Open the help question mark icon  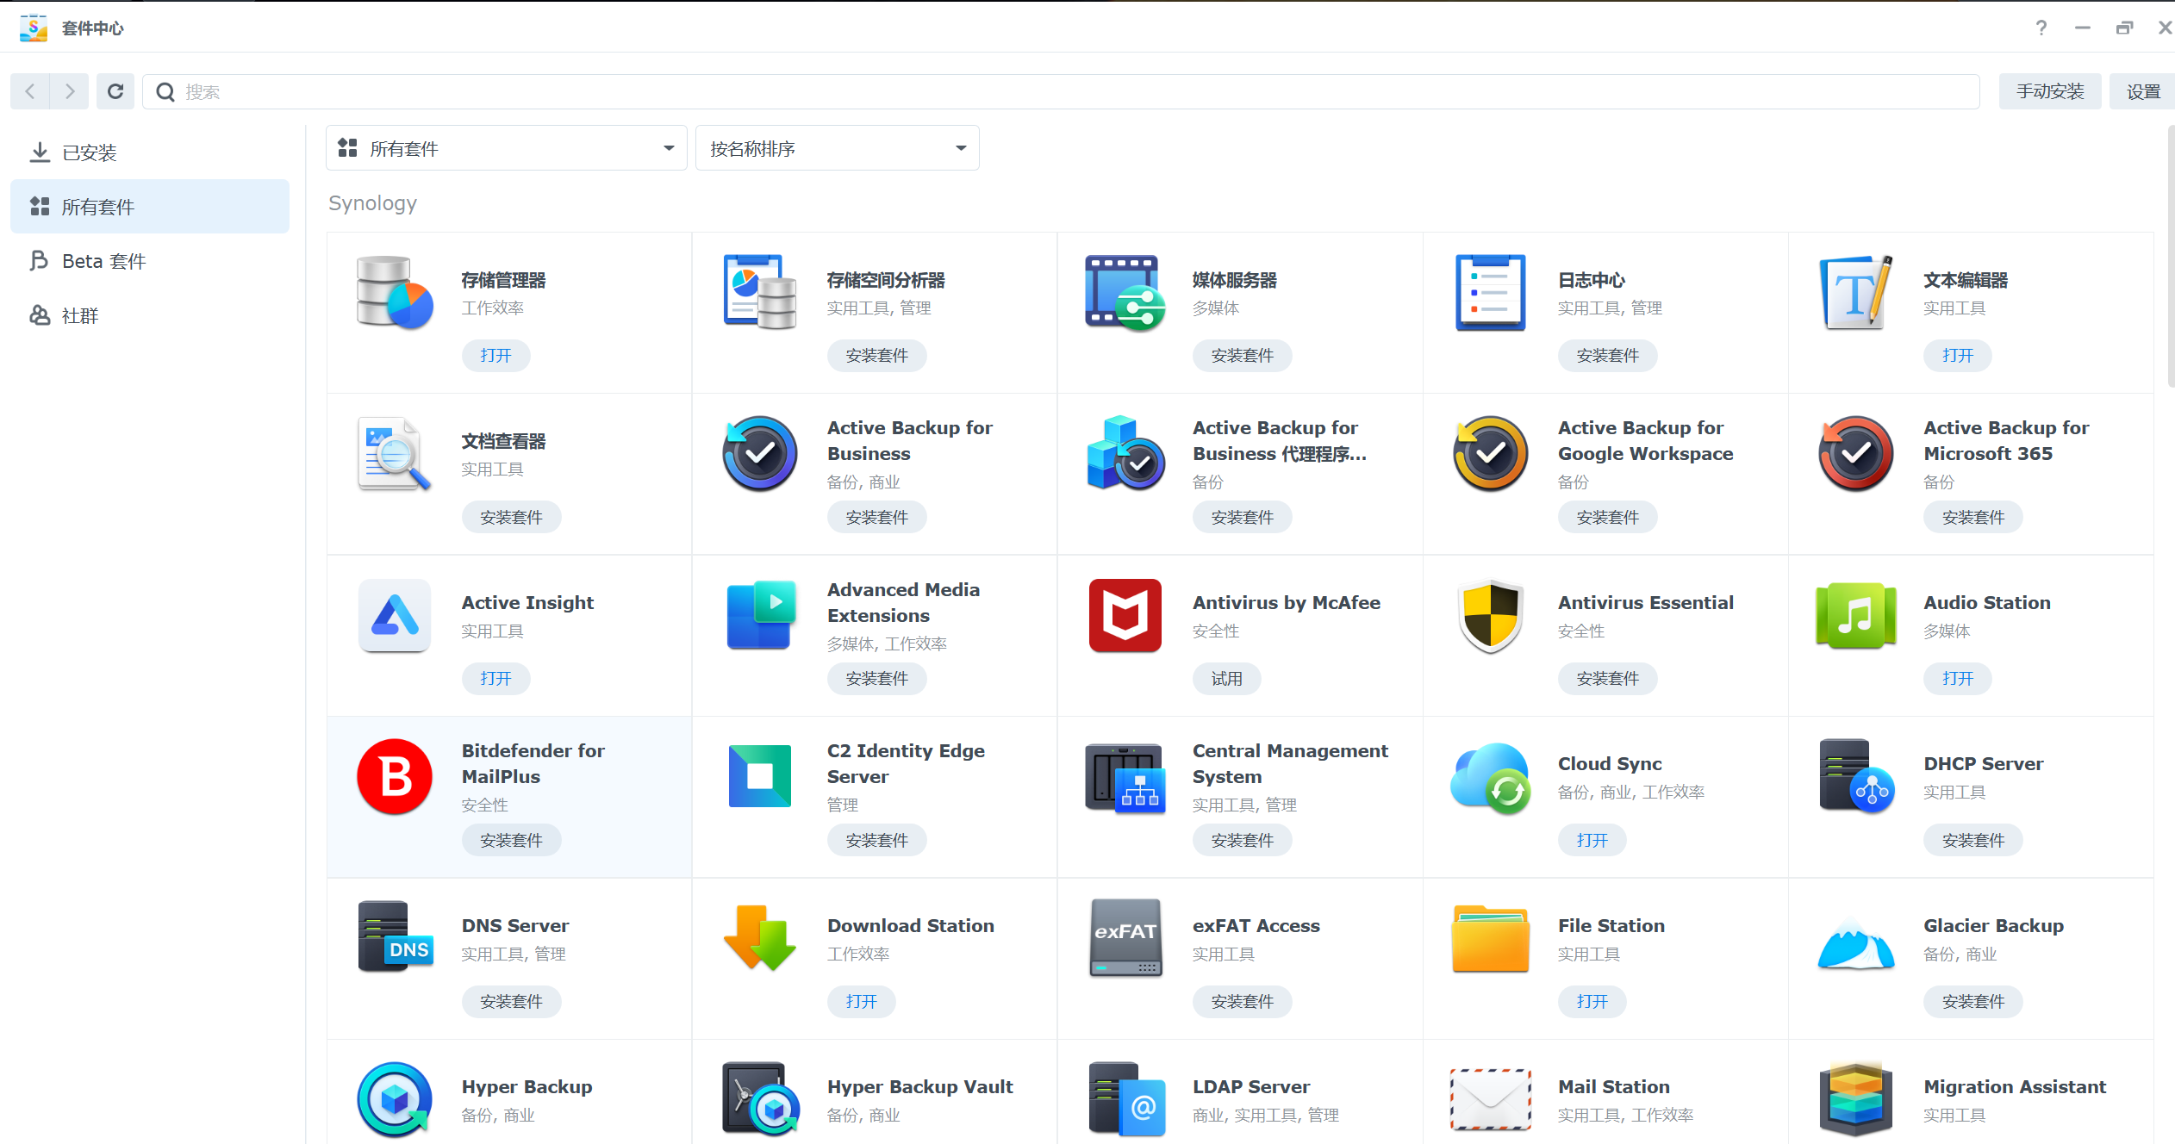click(2041, 28)
